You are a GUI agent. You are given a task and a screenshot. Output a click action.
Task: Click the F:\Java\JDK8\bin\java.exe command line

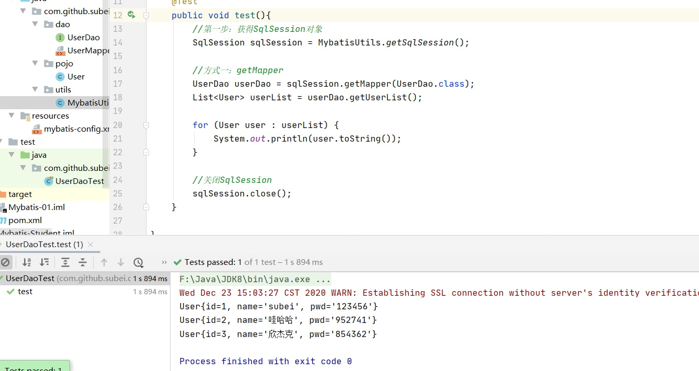click(254, 279)
